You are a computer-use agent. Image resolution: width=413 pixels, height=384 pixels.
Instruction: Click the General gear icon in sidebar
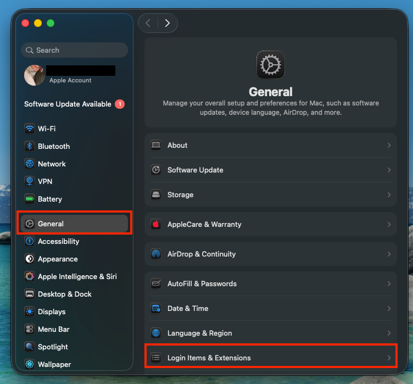[x=30, y=224]
